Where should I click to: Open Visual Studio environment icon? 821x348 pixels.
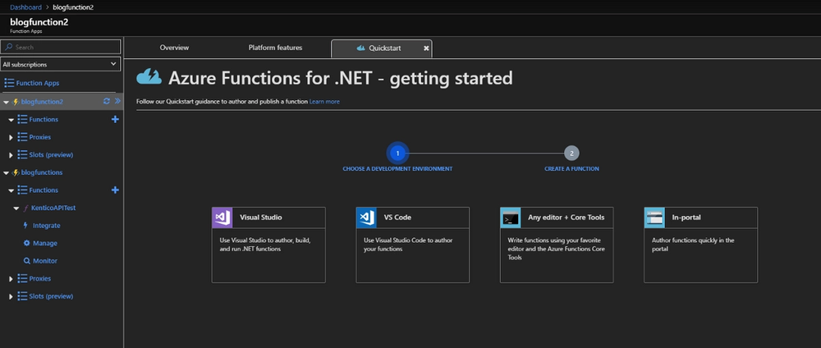tap(223, 217)
